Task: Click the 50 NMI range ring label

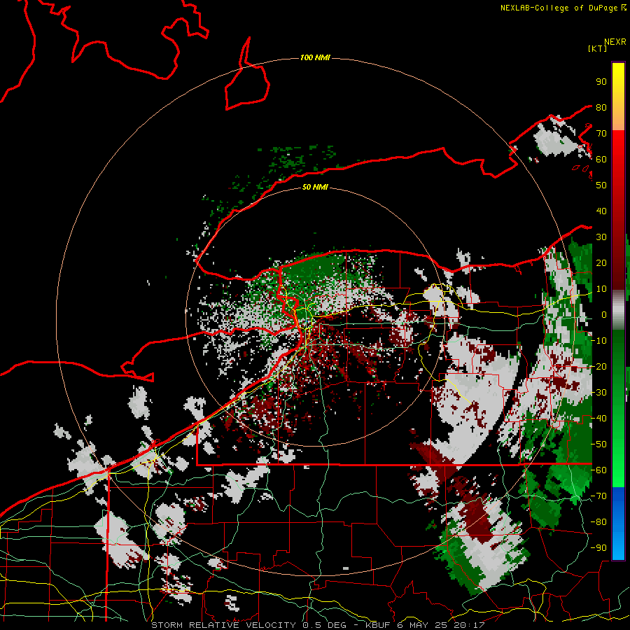Action: 315,187
